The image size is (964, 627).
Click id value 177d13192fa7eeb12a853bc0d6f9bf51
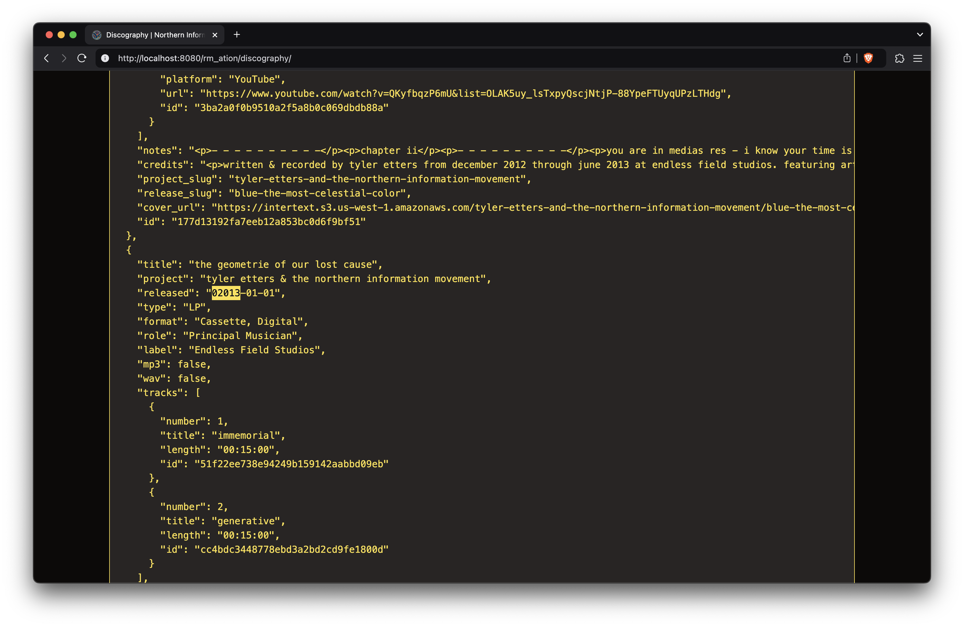click(269, 222)
